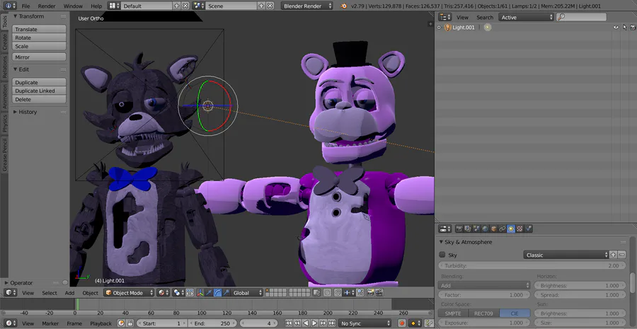Enable the scale manipulator icon

tap(226, 293)
